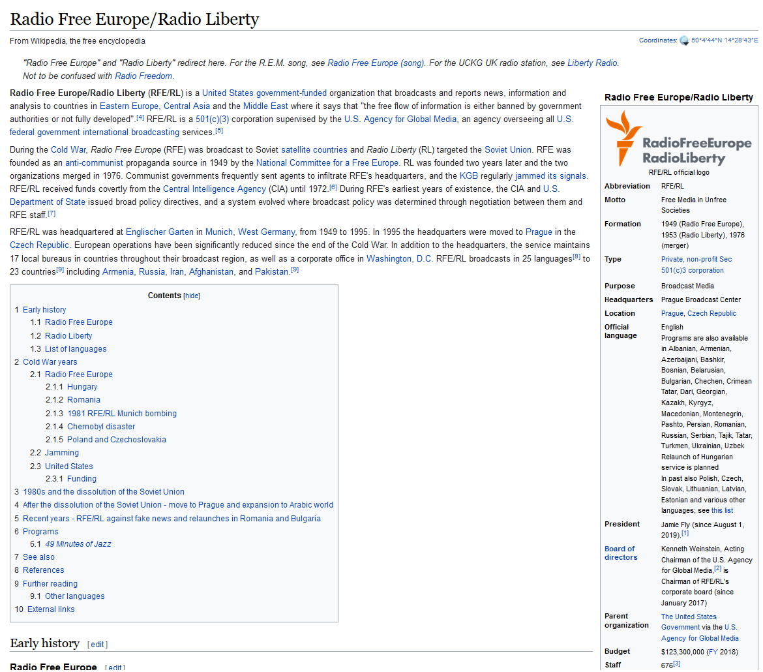This screenshot has width=763, height=672.
Task: Open 'this list' languages link in infobox
Action: coord(722,511)
